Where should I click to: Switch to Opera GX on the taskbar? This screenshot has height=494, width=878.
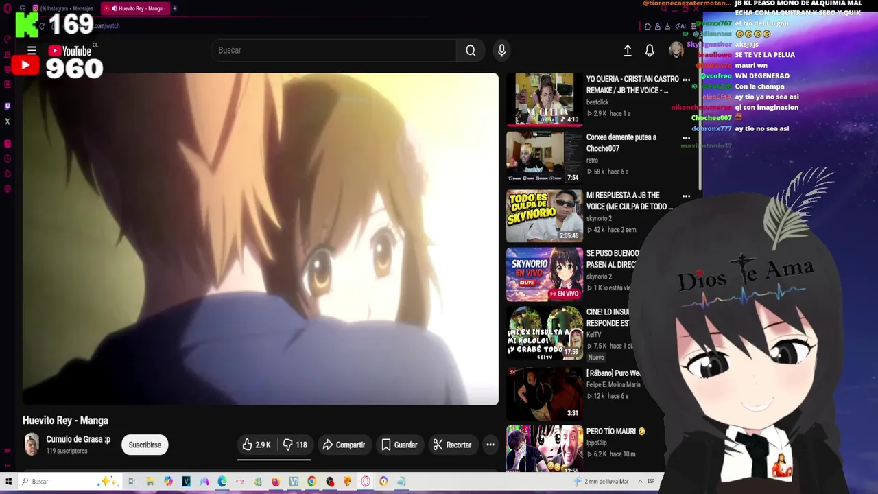tap(366, 482)
